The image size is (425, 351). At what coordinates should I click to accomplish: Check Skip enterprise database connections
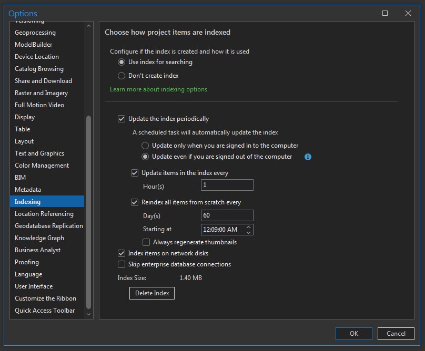(122, 264)
